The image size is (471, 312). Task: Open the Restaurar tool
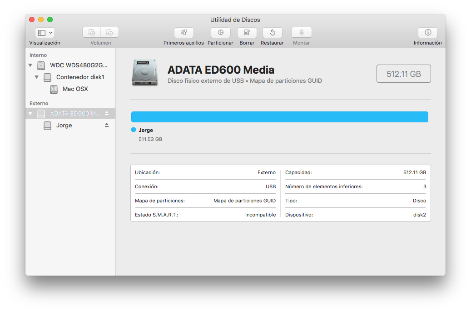(x=272, y=33)
